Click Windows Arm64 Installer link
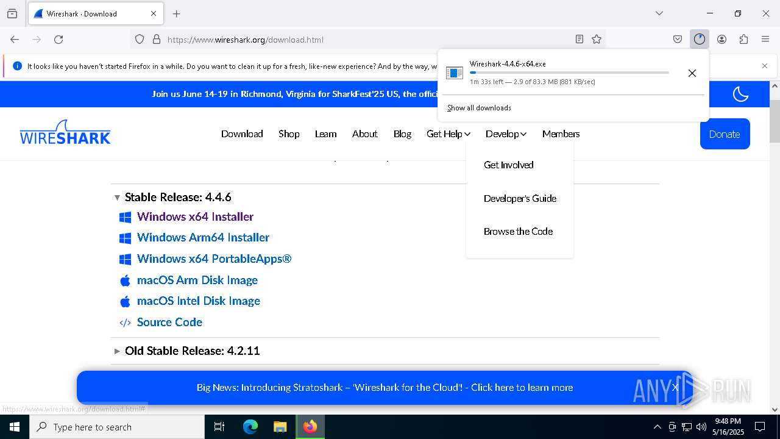The height and width of the screenshot is (439, 780). pos(203,237)
